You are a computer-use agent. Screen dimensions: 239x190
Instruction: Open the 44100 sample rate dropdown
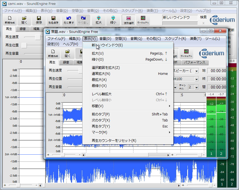click(196, 79)
